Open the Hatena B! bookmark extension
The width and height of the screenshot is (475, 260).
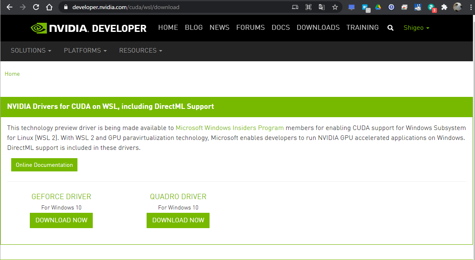point(366,7)
